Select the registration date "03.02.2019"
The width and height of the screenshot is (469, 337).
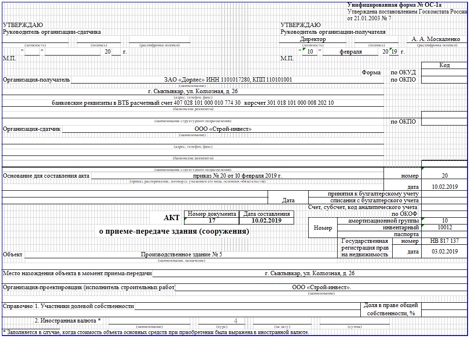[444, 252]
